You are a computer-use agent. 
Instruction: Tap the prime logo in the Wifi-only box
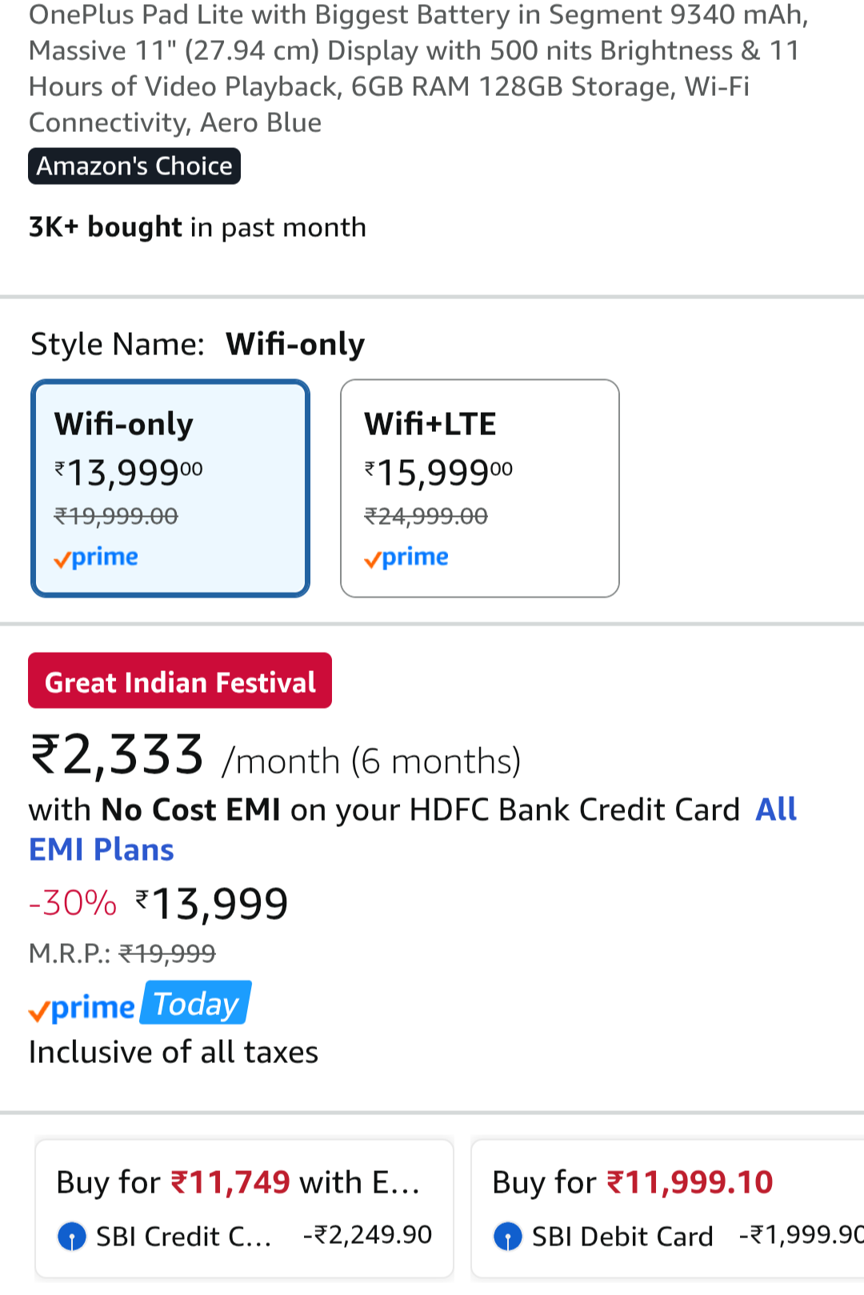pos(96,557)
